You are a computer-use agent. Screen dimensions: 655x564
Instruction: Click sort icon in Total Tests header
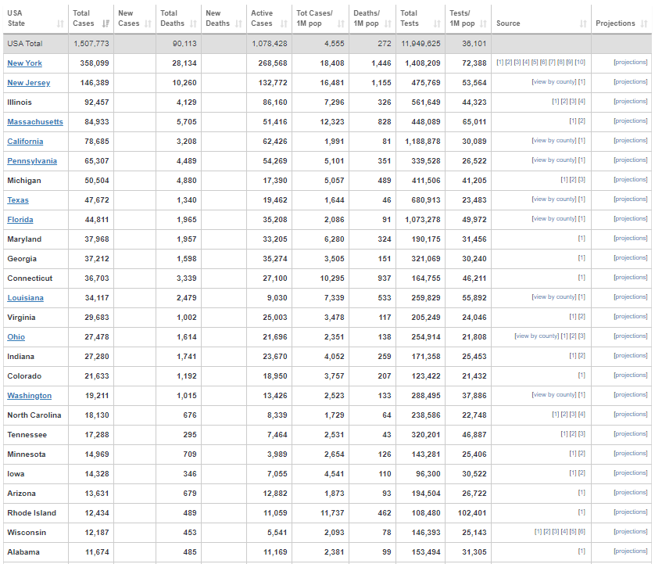point(437,23)
